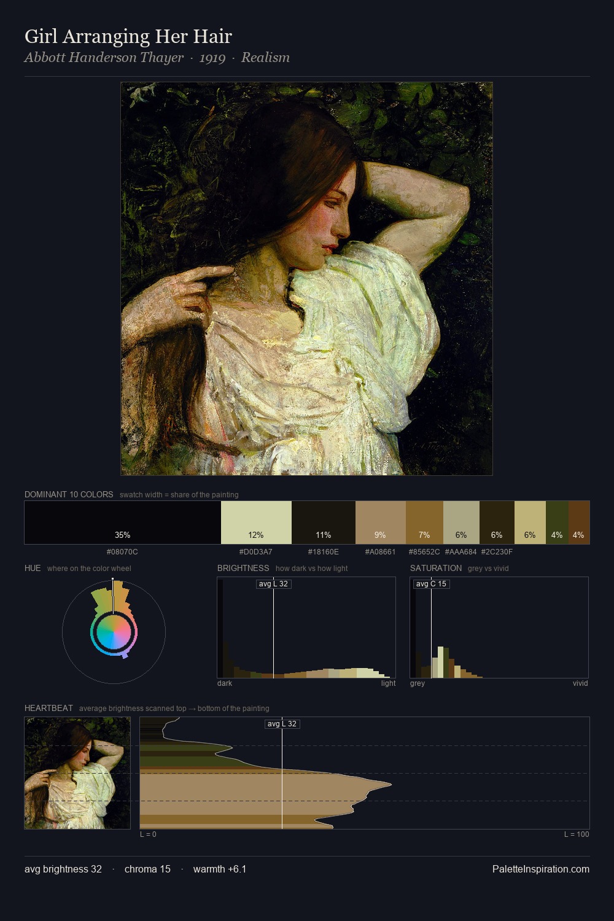Click the Realism style label
Viewport: 614px width, 921px height.
[x=265, y=58]
